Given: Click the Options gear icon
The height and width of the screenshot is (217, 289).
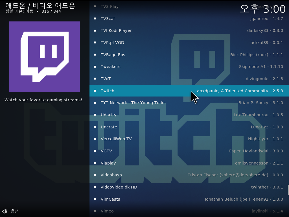Looking at the screenshot, I should (x=5, y=211).
